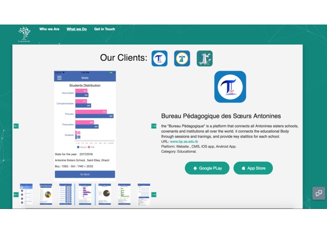Click the Google PLay button
327x233 pixels.
click(207, 168)
